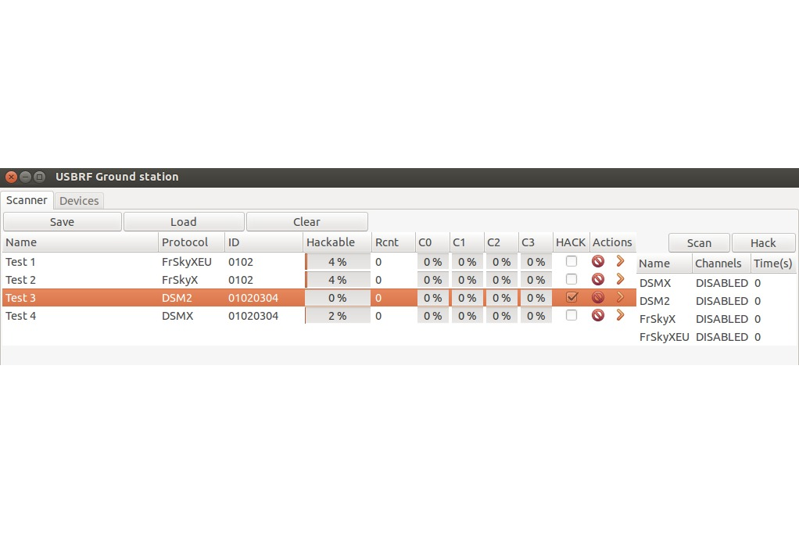Click the Name header in the protocol list

[665, 263]
